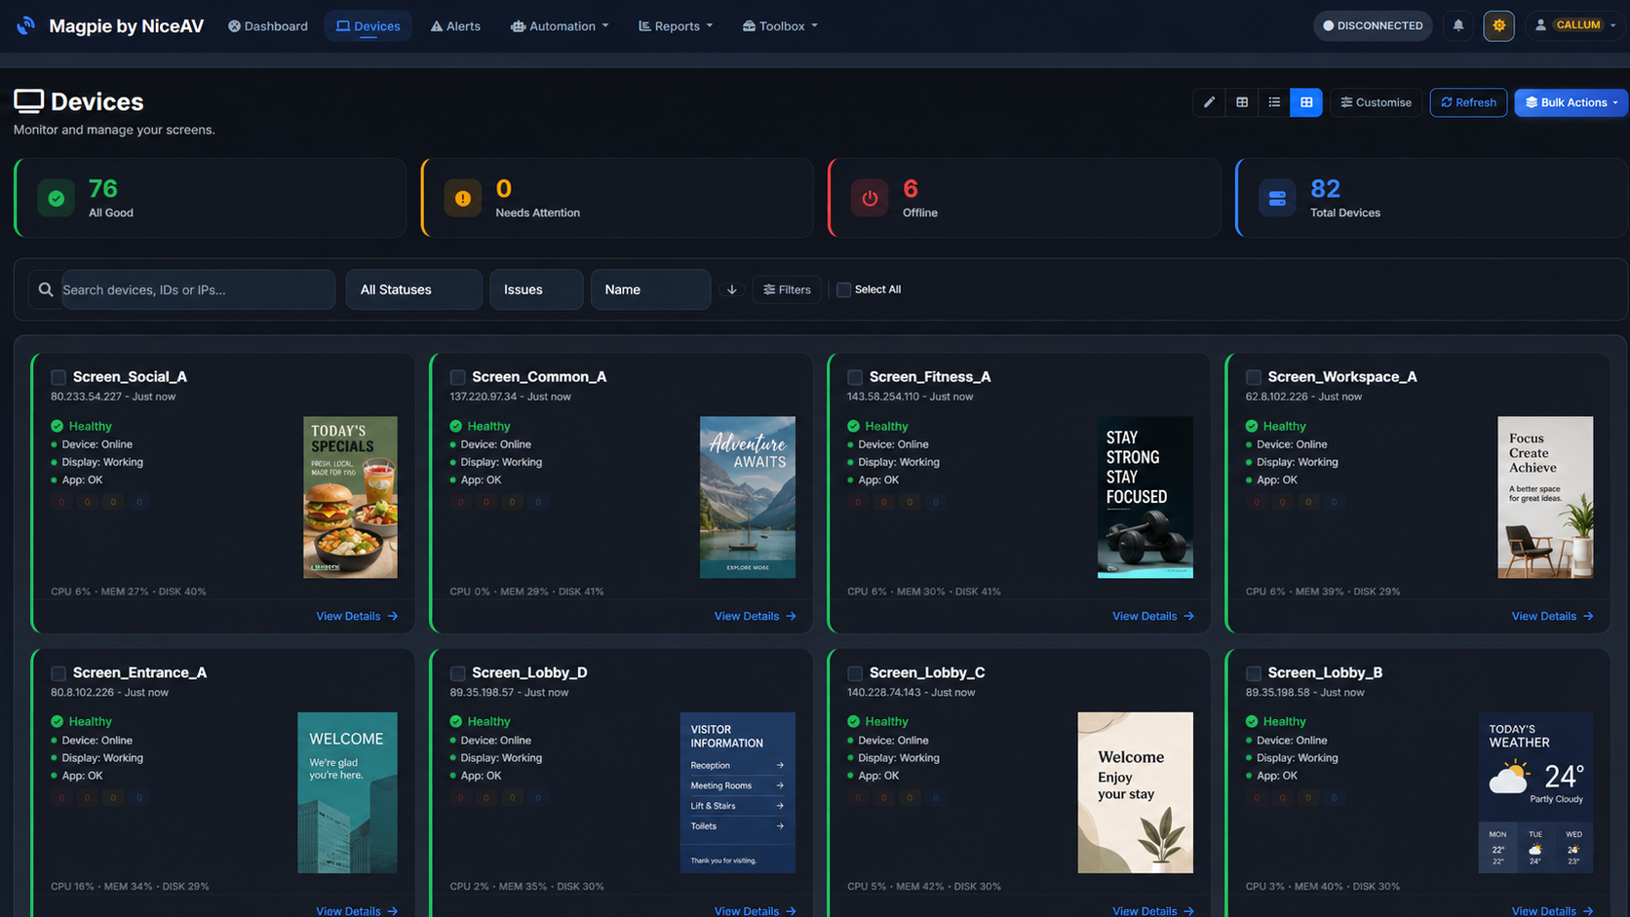Image resolution: width=1630 pixels, height=917 pixels.
Task: Click the blue counter badge on Screen_Common_A
Action: [538, 502]
